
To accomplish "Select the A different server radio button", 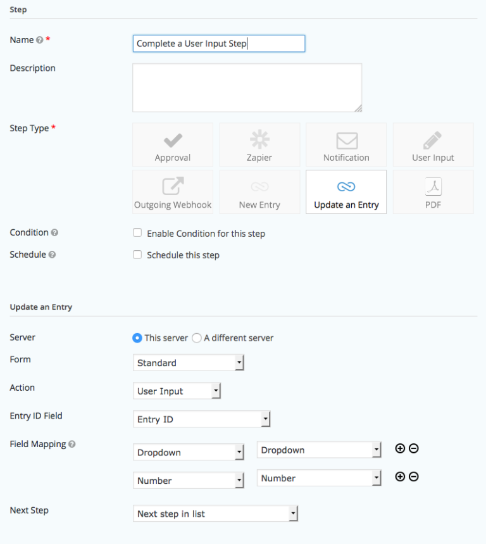I will (196, 338).
